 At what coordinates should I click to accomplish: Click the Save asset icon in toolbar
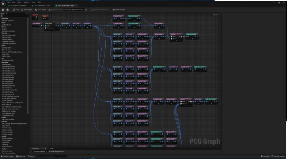[3, 10]
